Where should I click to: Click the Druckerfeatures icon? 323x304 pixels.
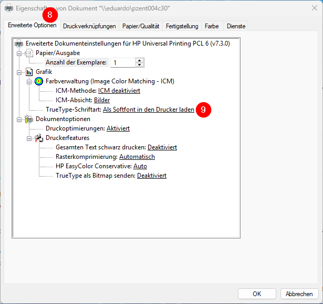coord(39,138)
